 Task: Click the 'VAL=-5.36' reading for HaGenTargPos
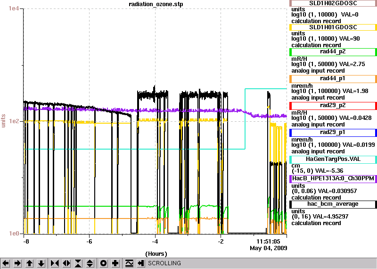point(329,171)
